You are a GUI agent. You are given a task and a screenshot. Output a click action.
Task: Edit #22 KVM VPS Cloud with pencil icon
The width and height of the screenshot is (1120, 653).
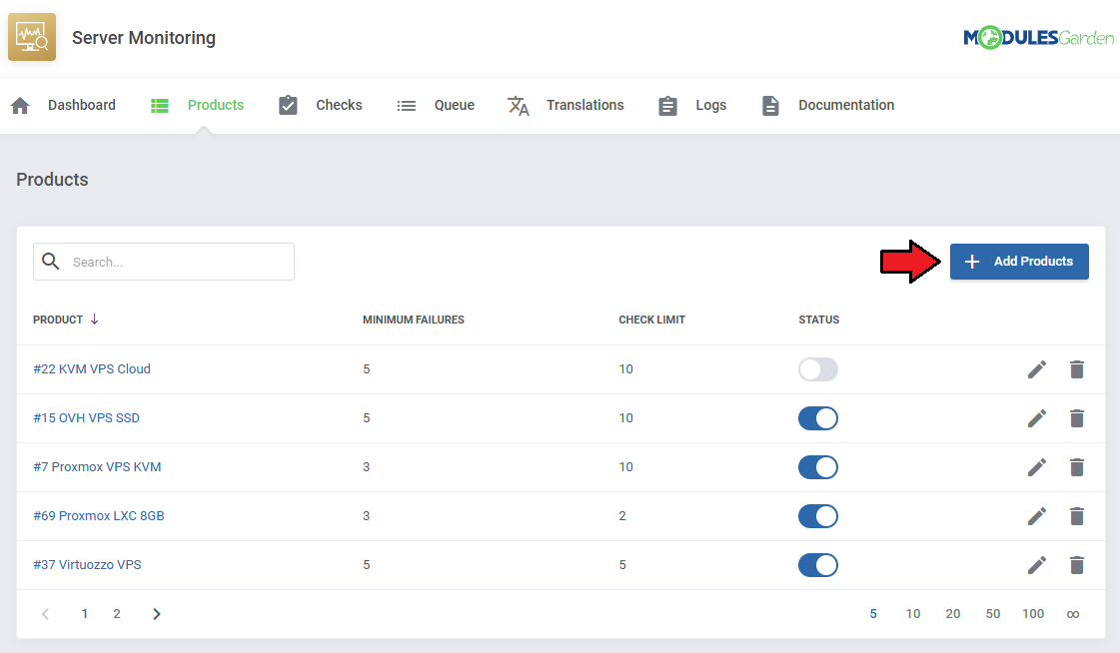coord(1037,369)
